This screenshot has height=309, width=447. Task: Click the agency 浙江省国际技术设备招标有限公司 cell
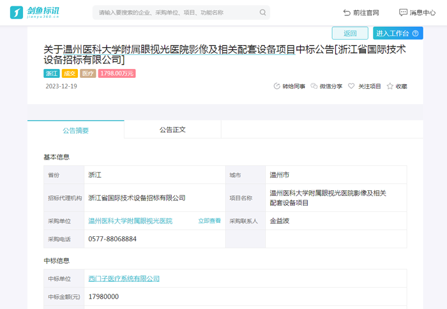[155, 198]
